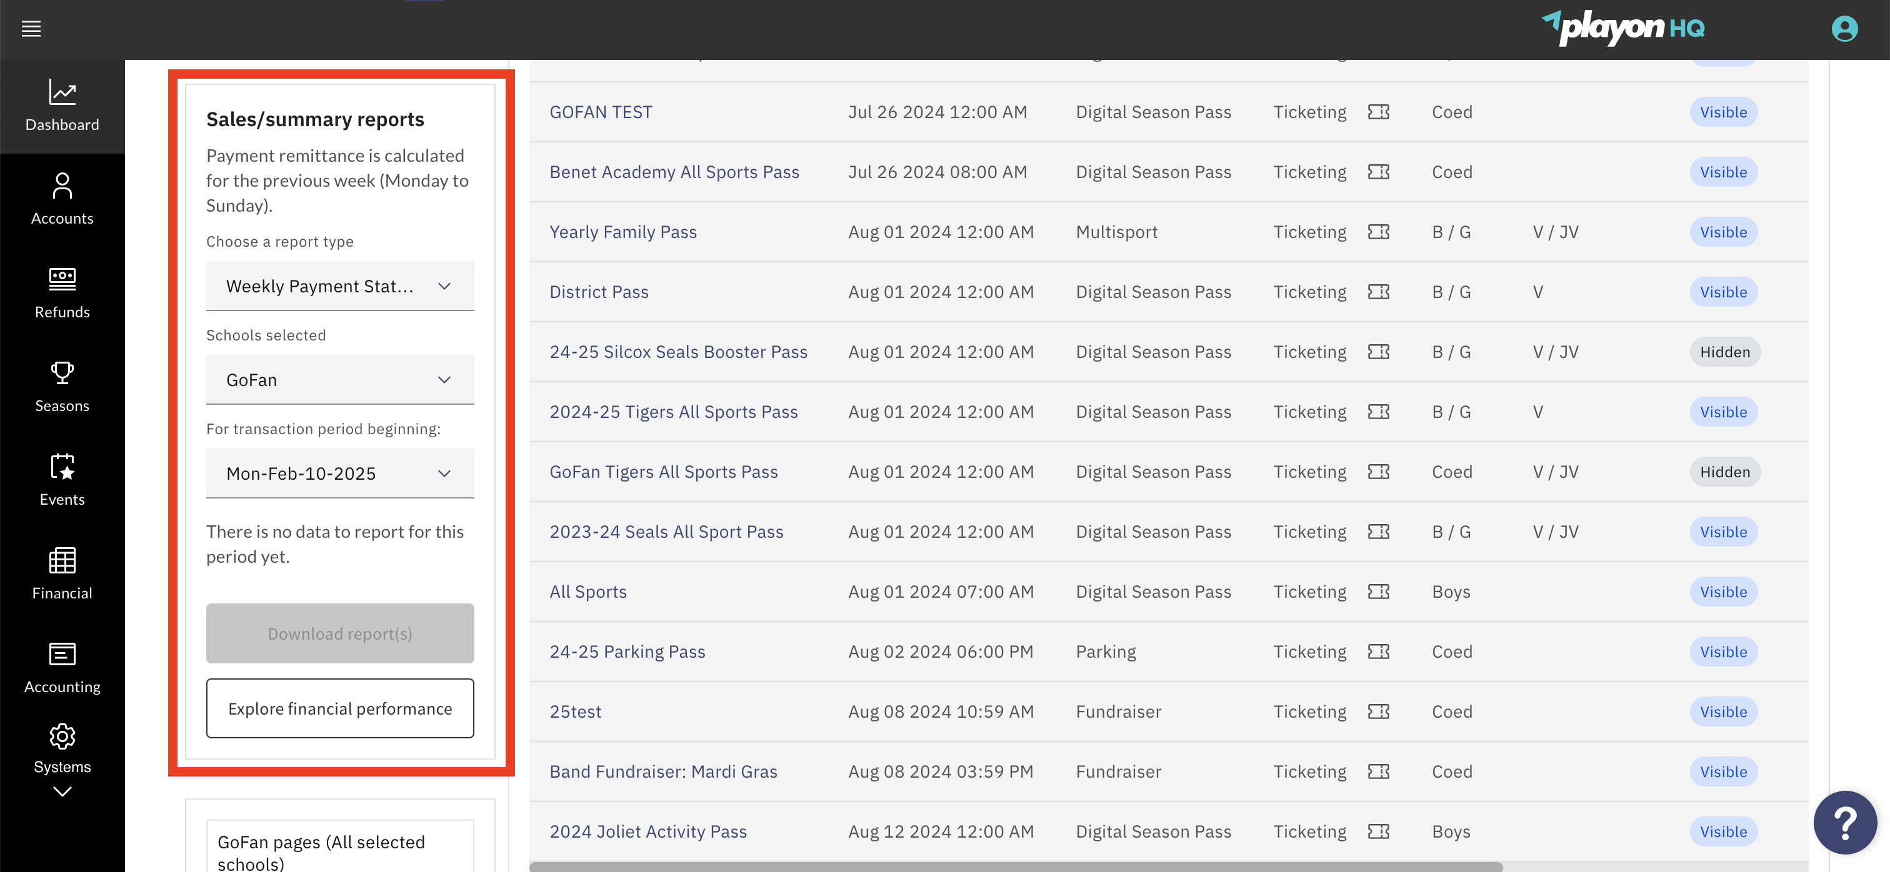Open 2024-25 Tigers All Sports Pass
The width and height of the screenshot is (1890, 872).
[674, 412]
